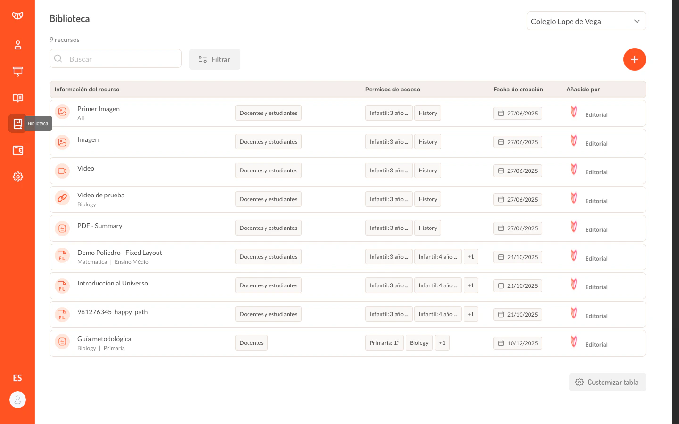Click image icon of Imagen row
This screenshot has width=679, height=424.
[x=62, y=142]
